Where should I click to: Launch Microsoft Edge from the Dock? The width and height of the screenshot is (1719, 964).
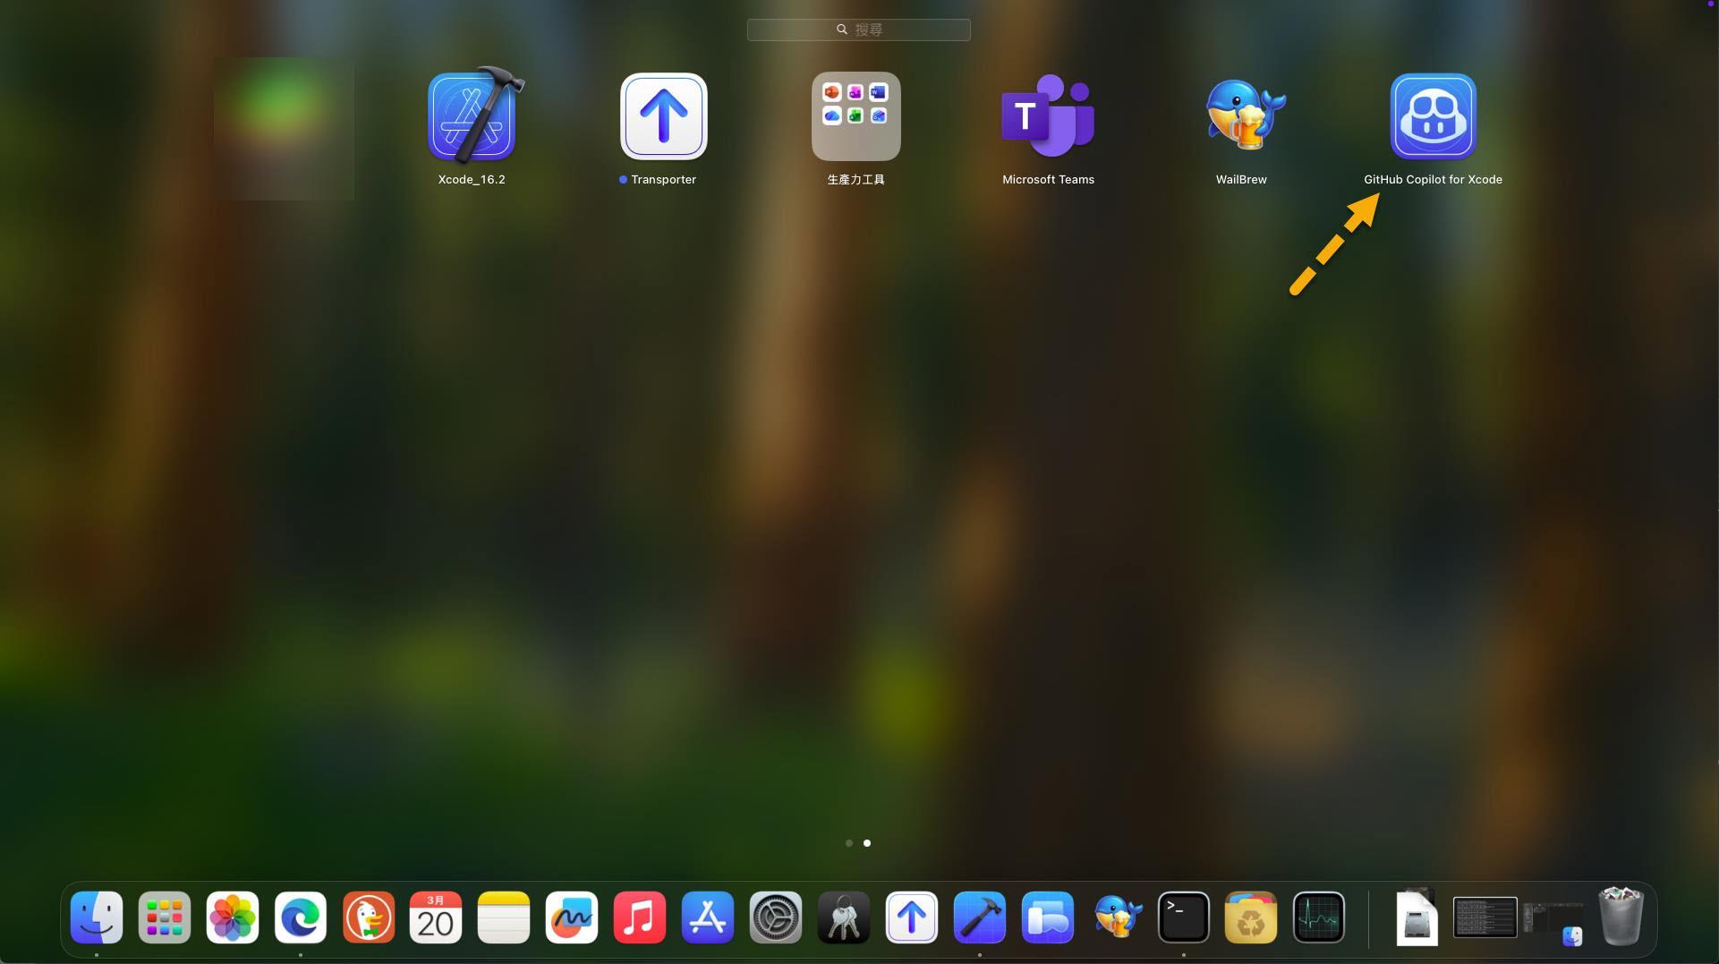[x=301, y=917]
